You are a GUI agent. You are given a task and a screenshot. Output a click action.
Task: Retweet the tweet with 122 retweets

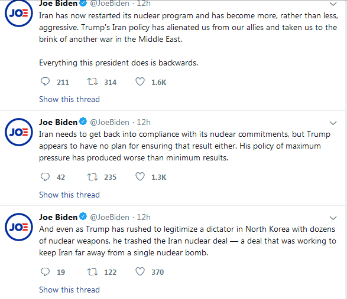pos(92,272)
